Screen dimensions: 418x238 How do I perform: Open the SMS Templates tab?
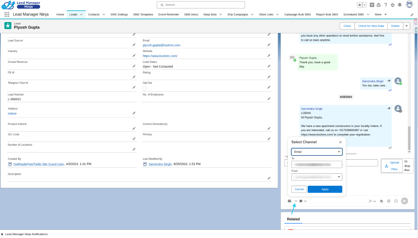[143, 14]
